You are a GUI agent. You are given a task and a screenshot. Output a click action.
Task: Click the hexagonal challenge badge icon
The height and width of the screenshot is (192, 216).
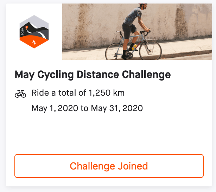pyautogui.click(x=34, y=32)
